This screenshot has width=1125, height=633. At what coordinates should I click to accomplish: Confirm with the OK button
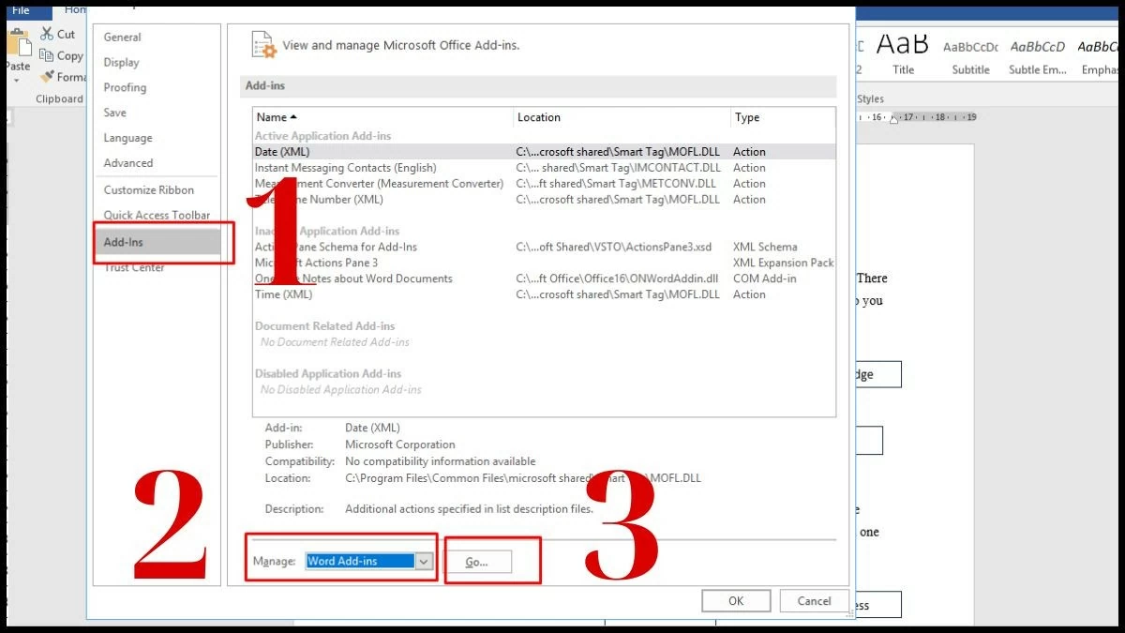tap(736, 601)
